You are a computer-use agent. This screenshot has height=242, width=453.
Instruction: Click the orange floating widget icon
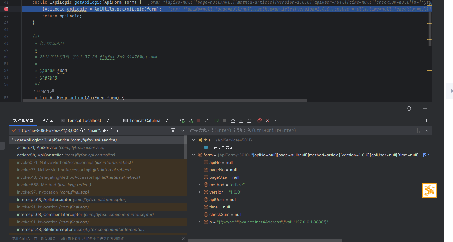click(429, 190)
